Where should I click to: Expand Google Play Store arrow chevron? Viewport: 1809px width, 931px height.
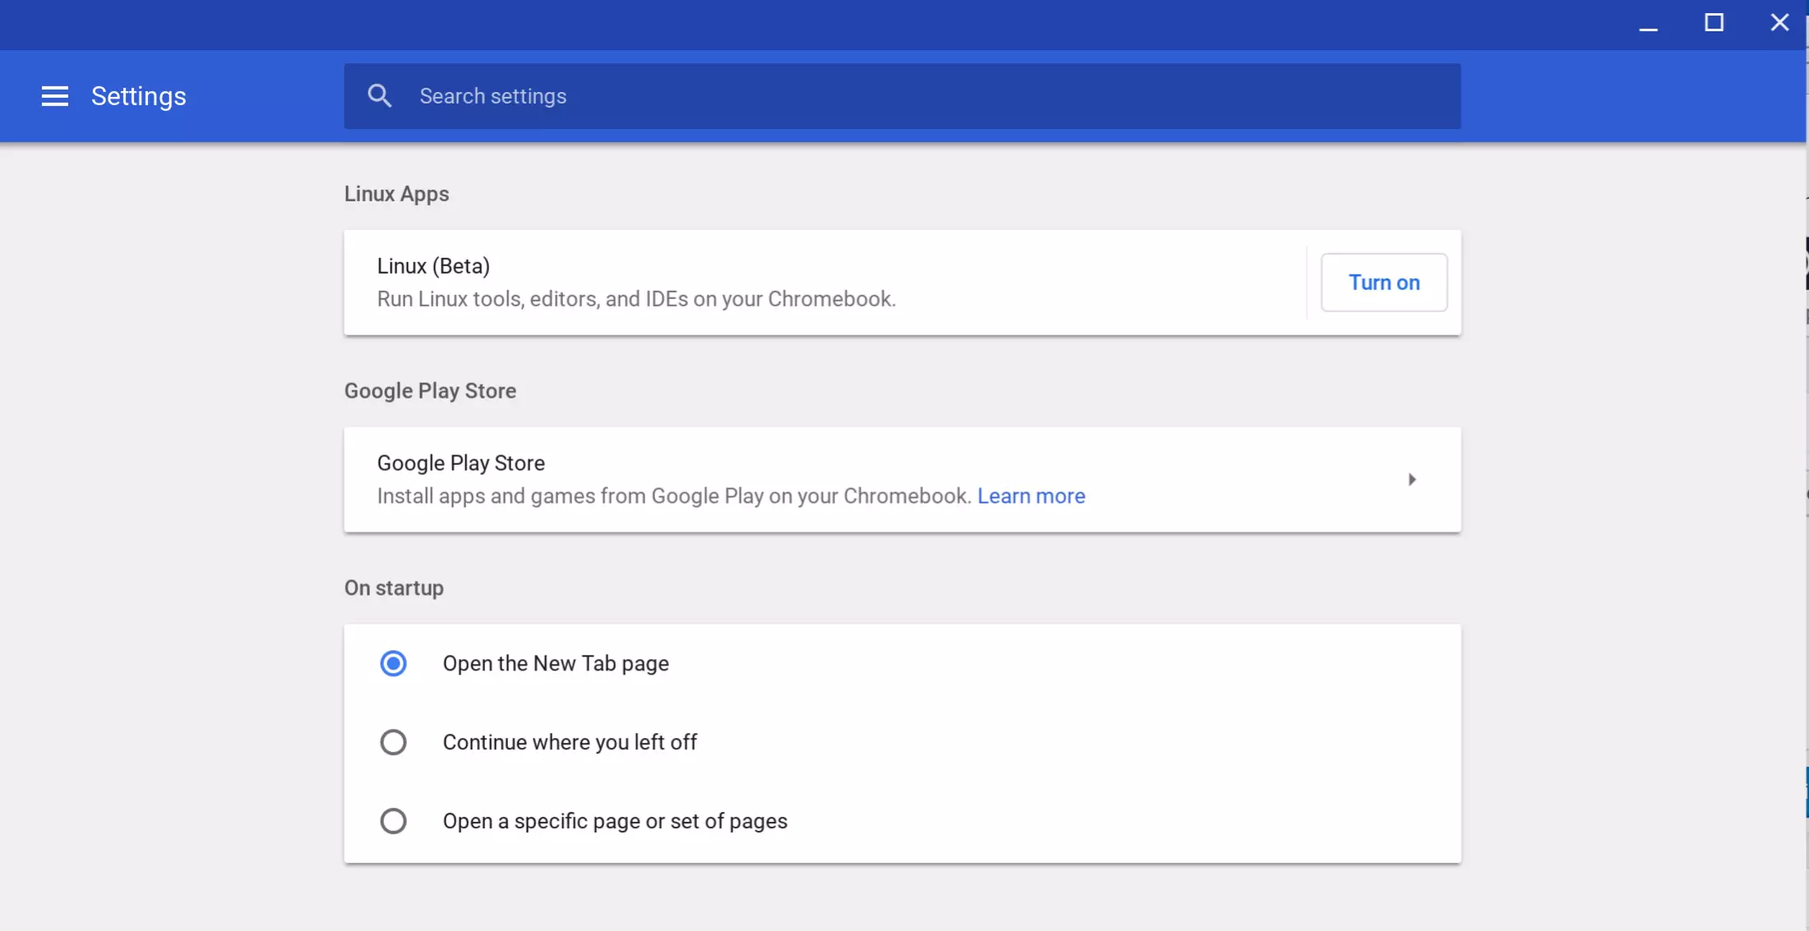point(1411,479)
